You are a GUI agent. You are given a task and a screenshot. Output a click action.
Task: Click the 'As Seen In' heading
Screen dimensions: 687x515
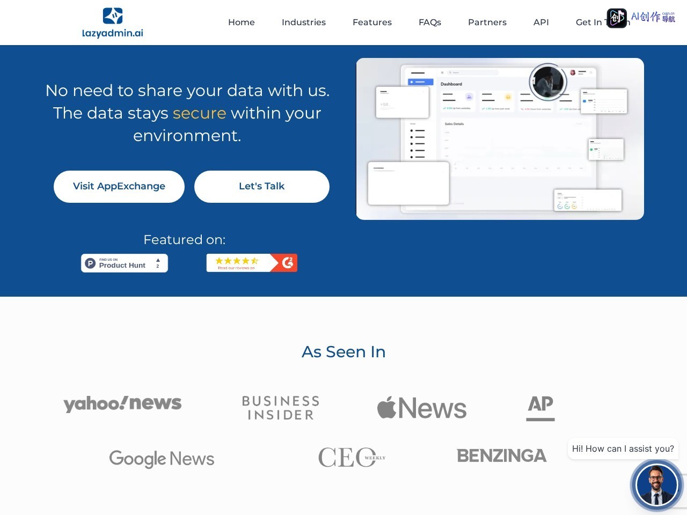pos(343,352)
